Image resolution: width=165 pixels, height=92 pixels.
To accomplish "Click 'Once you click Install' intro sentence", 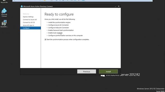I will [x=60, y=19].
